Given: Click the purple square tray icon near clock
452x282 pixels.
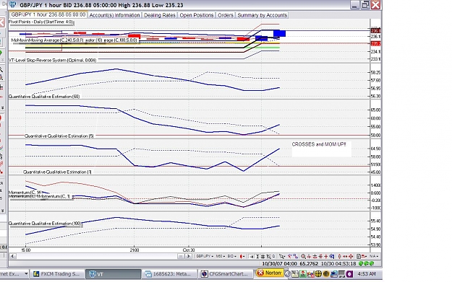Looking at the screenshot, I should click(x=349, y=274).
